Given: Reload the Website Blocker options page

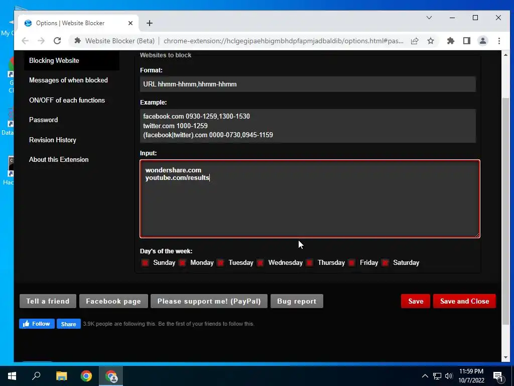Looking at the screenshot, I should point(57,41).
